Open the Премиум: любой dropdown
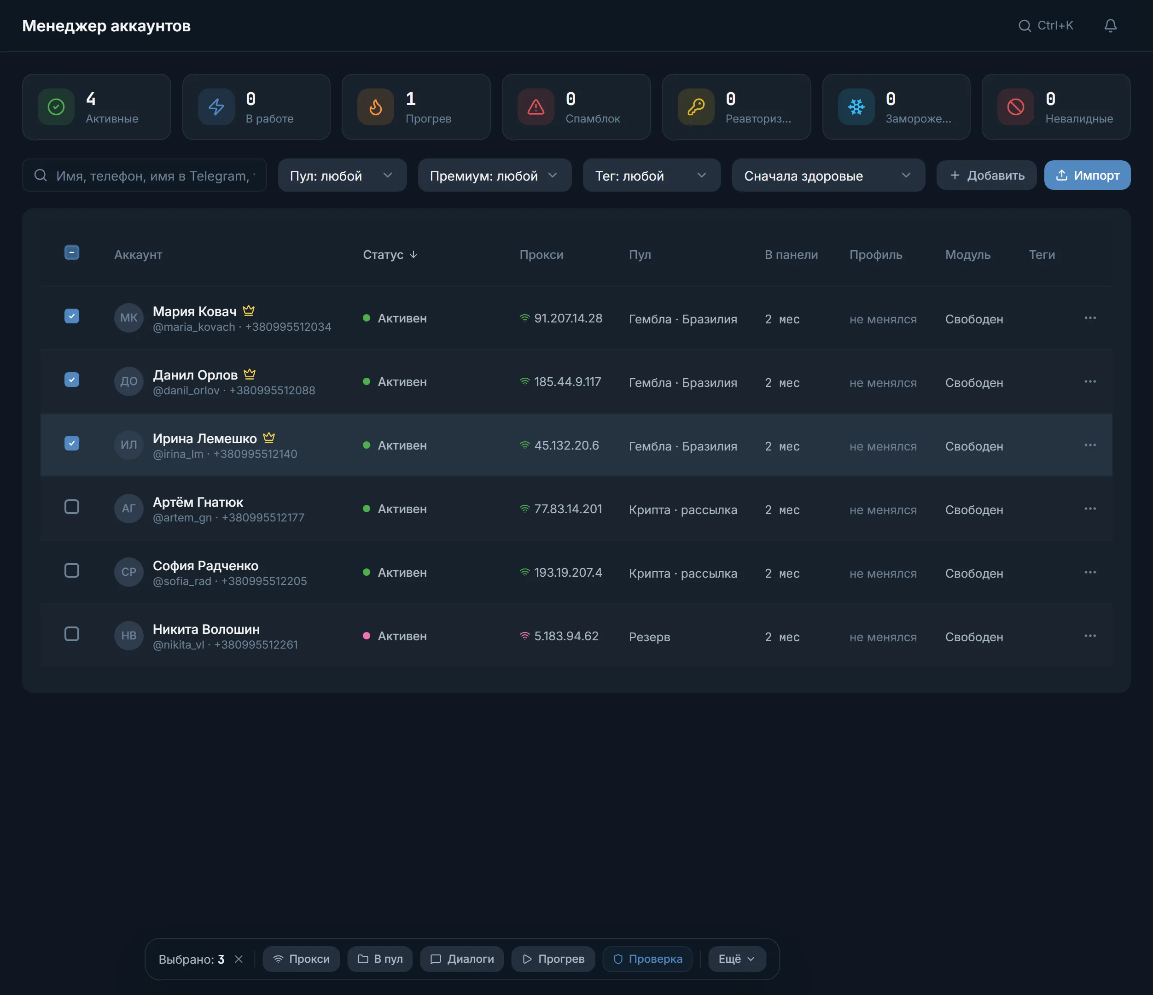The width and height of the screenshot is (1153, 995). pos(495,176)
